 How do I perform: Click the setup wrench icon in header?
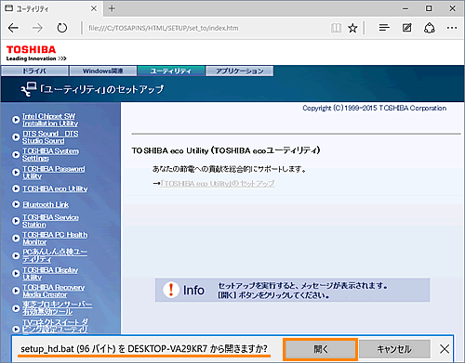tap(29, 89)
